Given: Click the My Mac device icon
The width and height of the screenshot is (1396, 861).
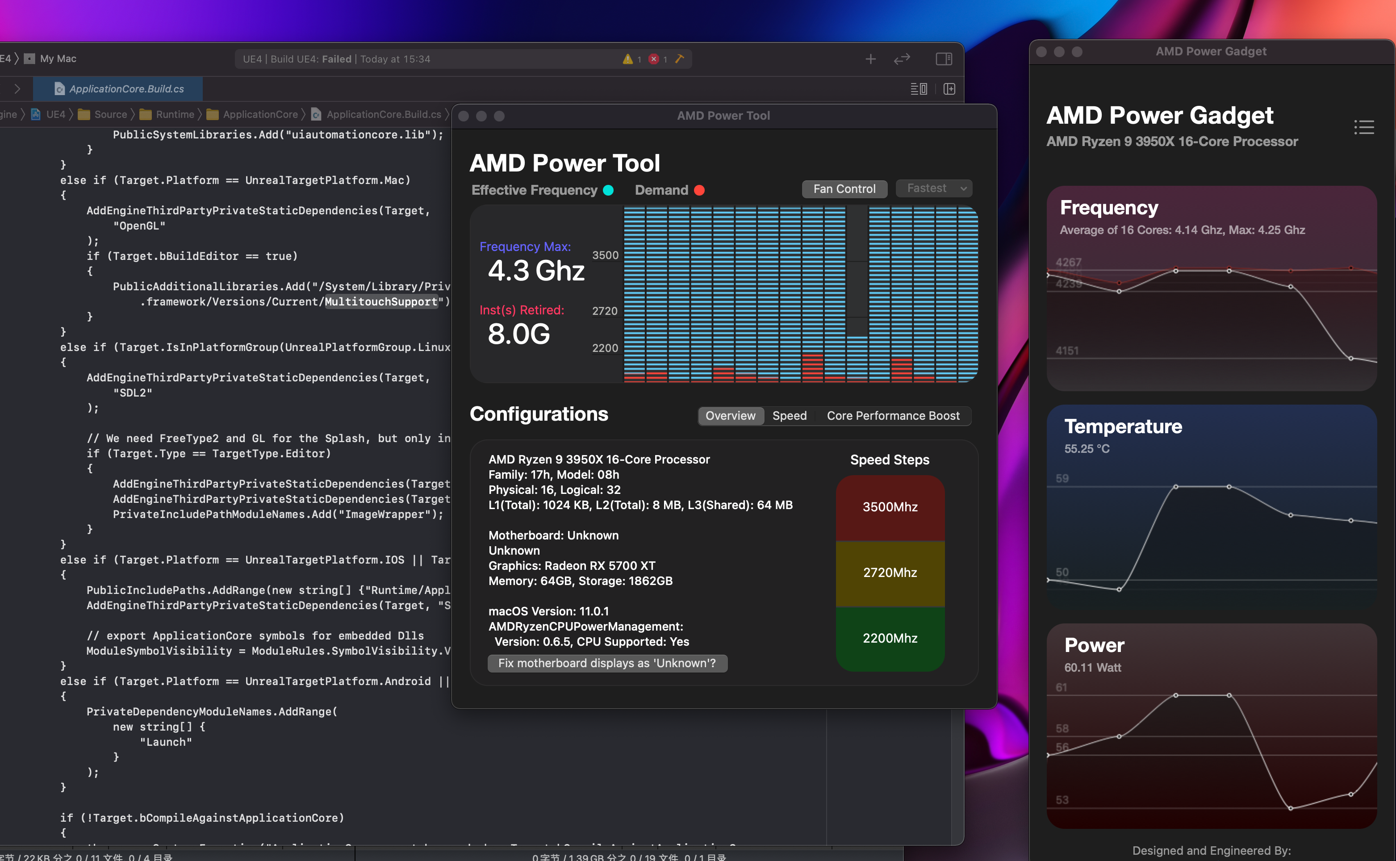Looking at the screenshot, I should pyautogui.click(x=30, y=59).
